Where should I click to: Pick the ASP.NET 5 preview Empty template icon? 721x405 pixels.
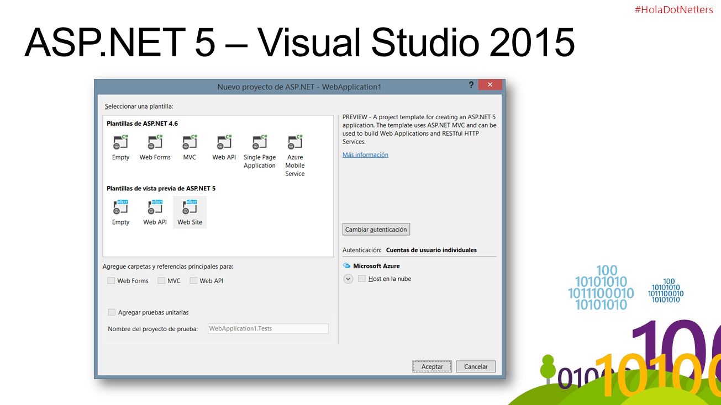coord(120,207)
